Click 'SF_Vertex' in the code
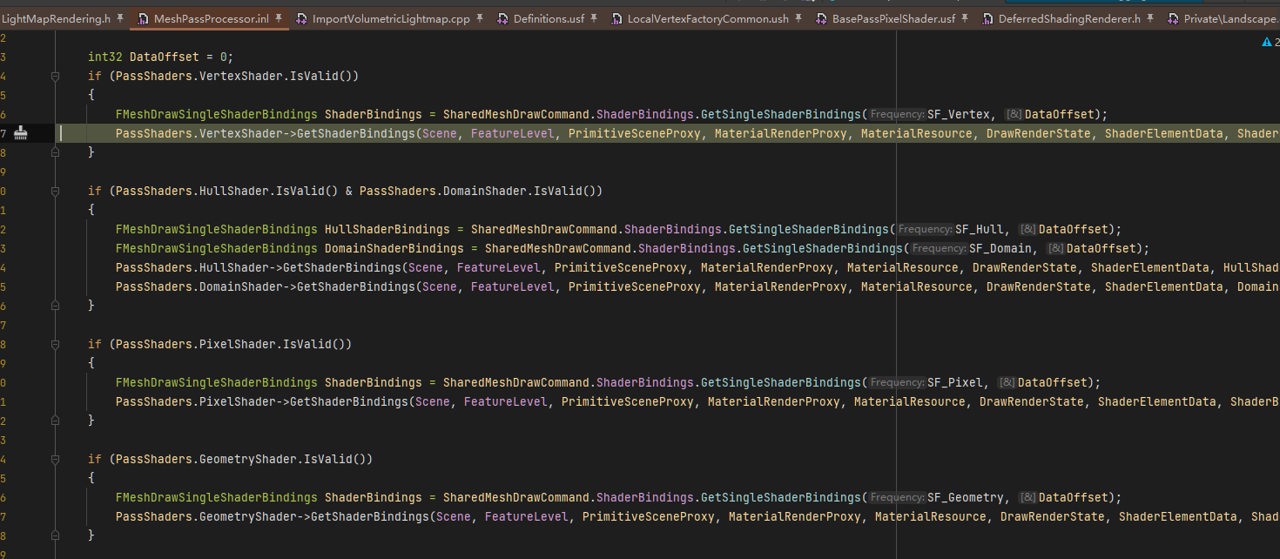The height and width of the screenshot is (559, 1280). coord(959,114)
